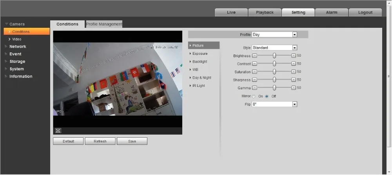Viewport: 392px width, 175px height.
Task: Switch to the Live tab
Action: point(231,12)
